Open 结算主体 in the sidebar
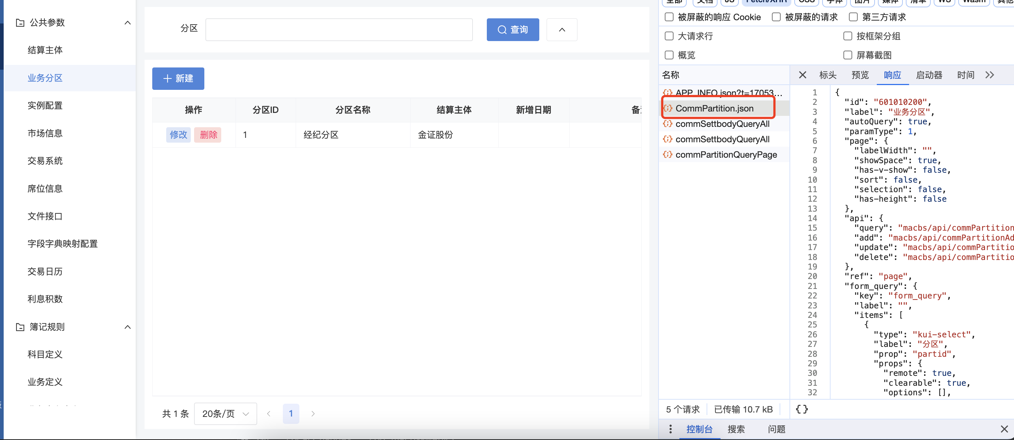 click(x=45, y=50)
